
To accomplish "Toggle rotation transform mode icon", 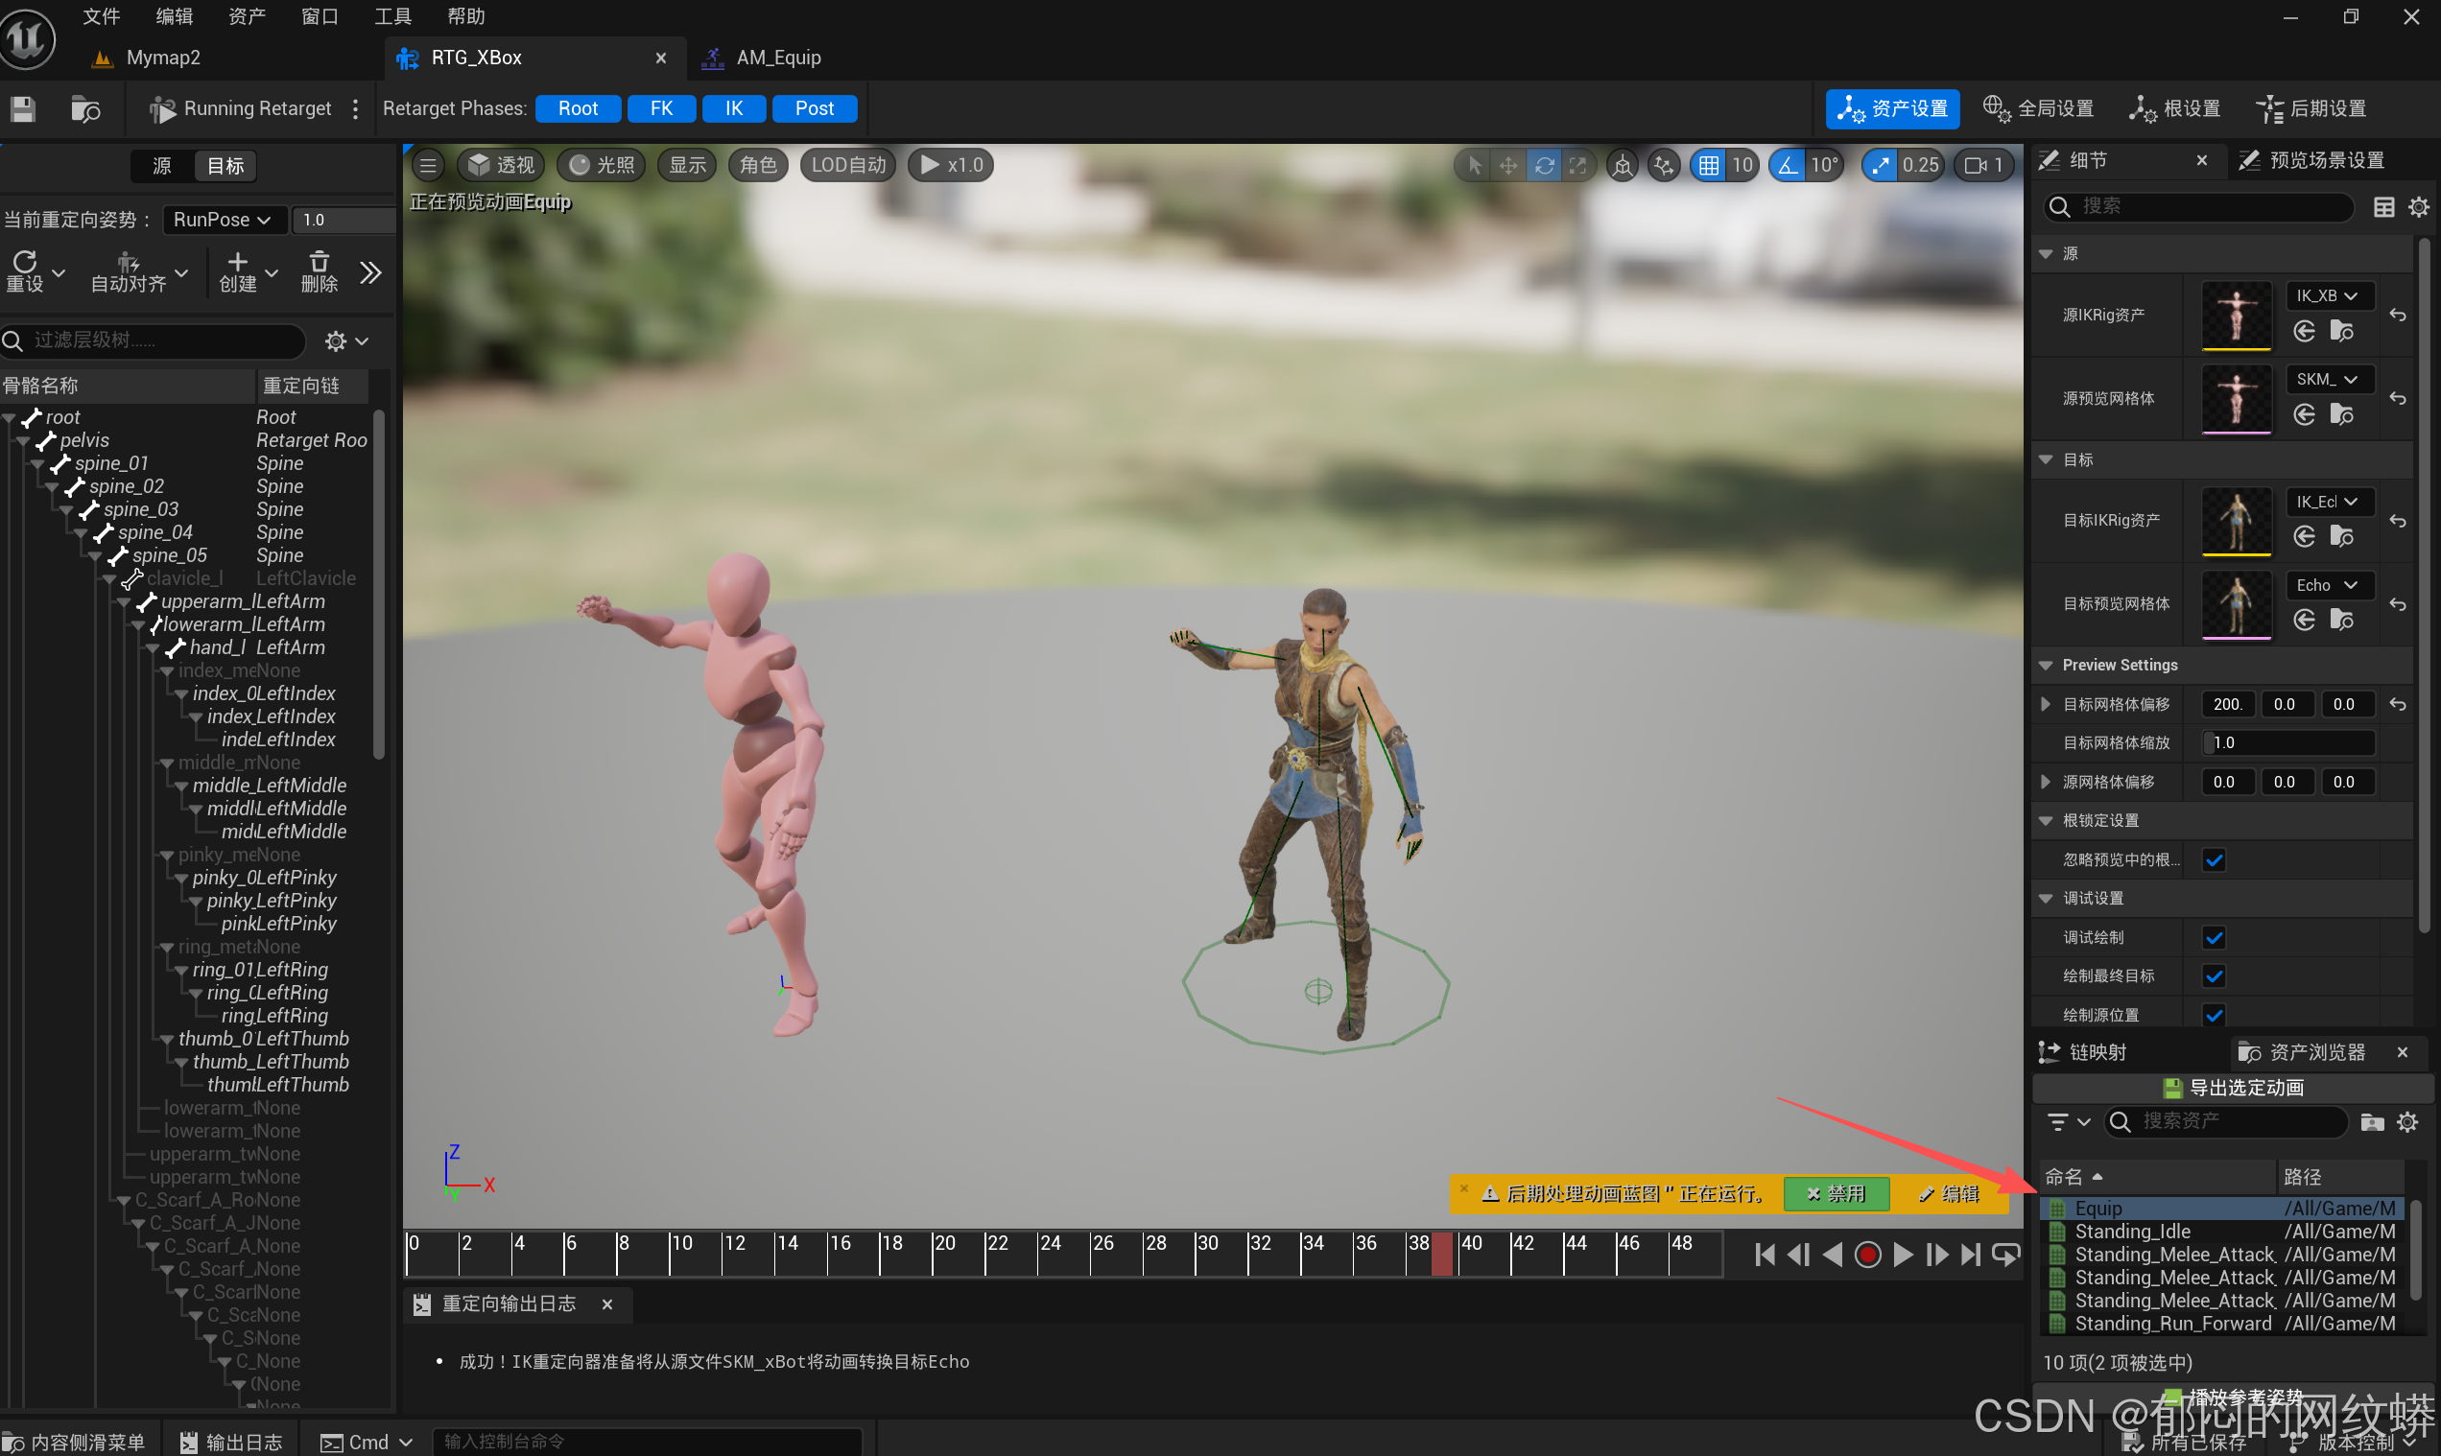I will [1544, 165].
